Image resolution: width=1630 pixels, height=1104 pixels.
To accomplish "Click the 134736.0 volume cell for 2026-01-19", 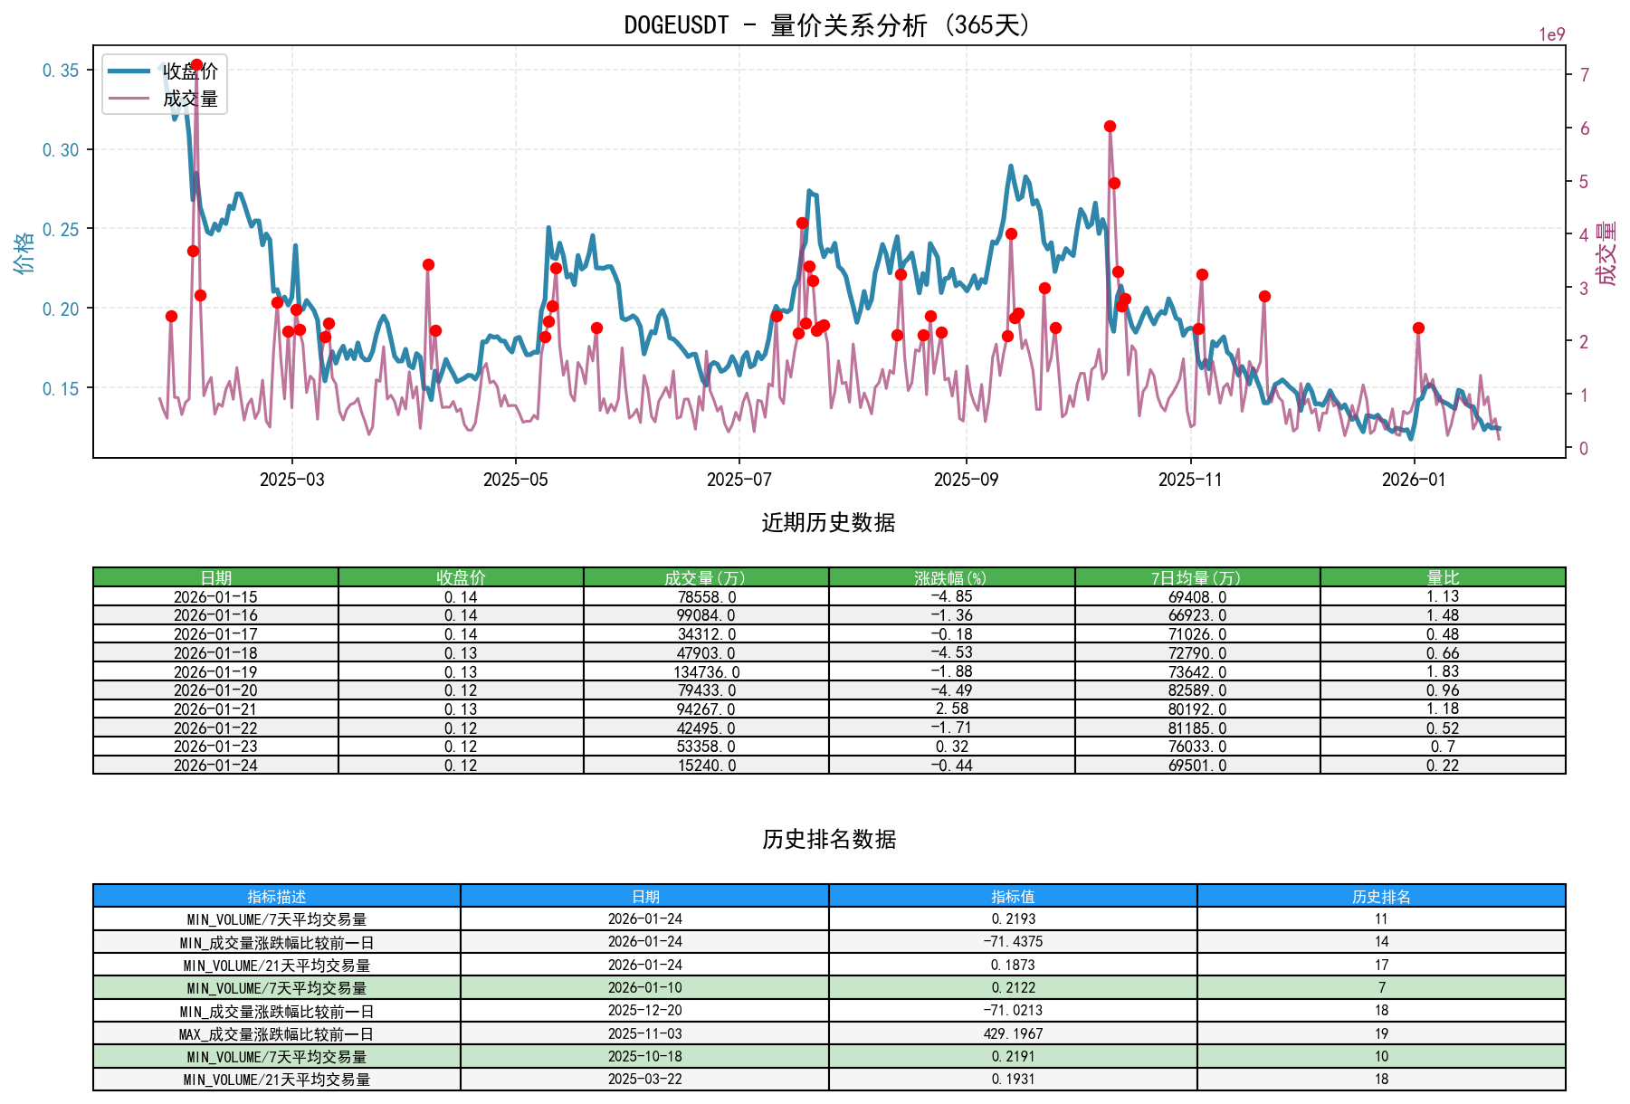I will [x=705, y=670].
